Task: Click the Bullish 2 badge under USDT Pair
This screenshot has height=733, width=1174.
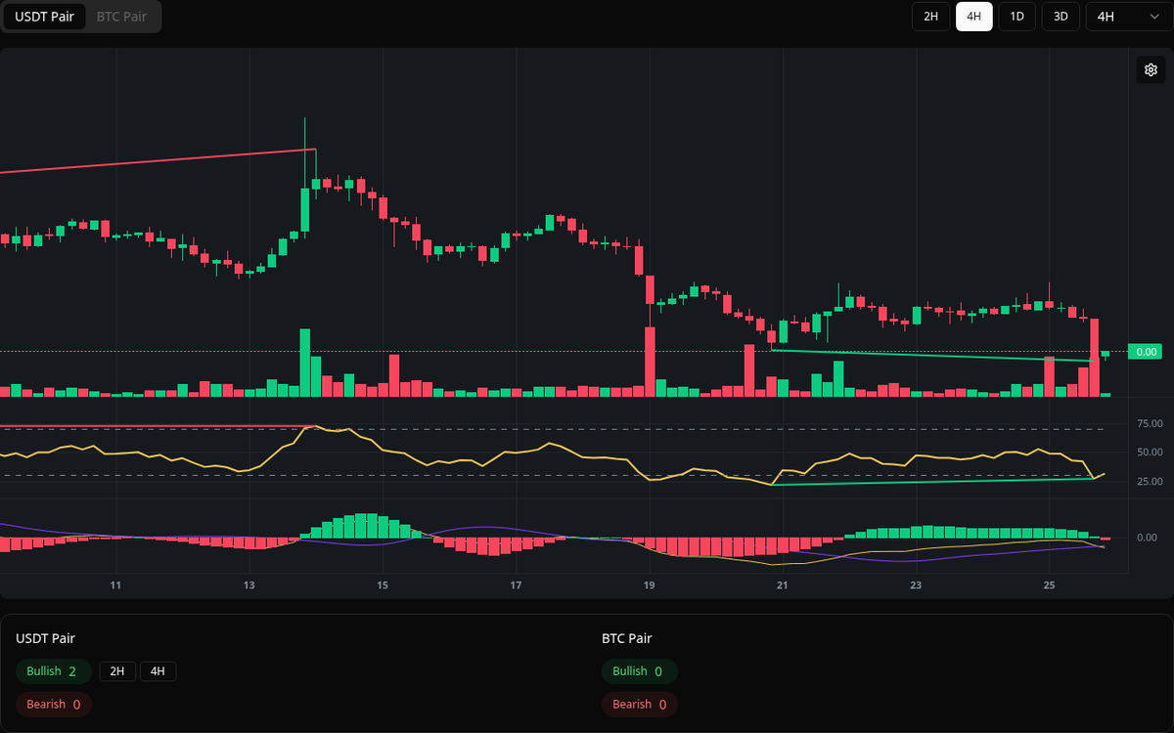Action: (x=53, y=671)
